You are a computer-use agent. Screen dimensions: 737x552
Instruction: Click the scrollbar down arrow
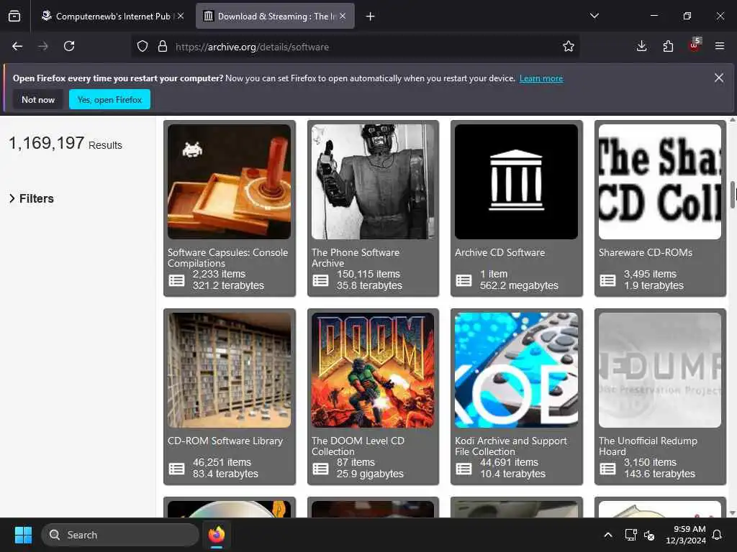coord(732,513)
